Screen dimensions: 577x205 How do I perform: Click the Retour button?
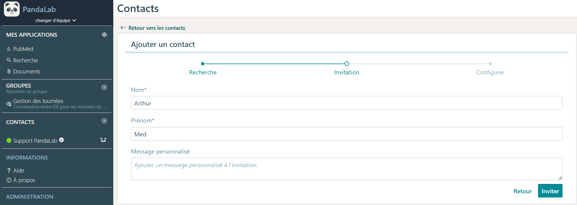(x=523, y=191)
